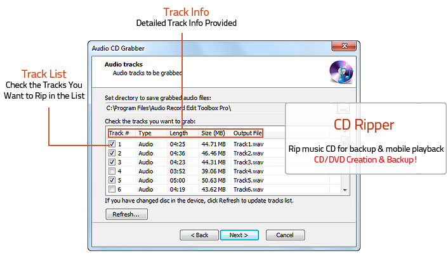This screenshot has width=448, height=258.
Task: Click the 44.31 MB size cell
Action: (x=213, y=163)
